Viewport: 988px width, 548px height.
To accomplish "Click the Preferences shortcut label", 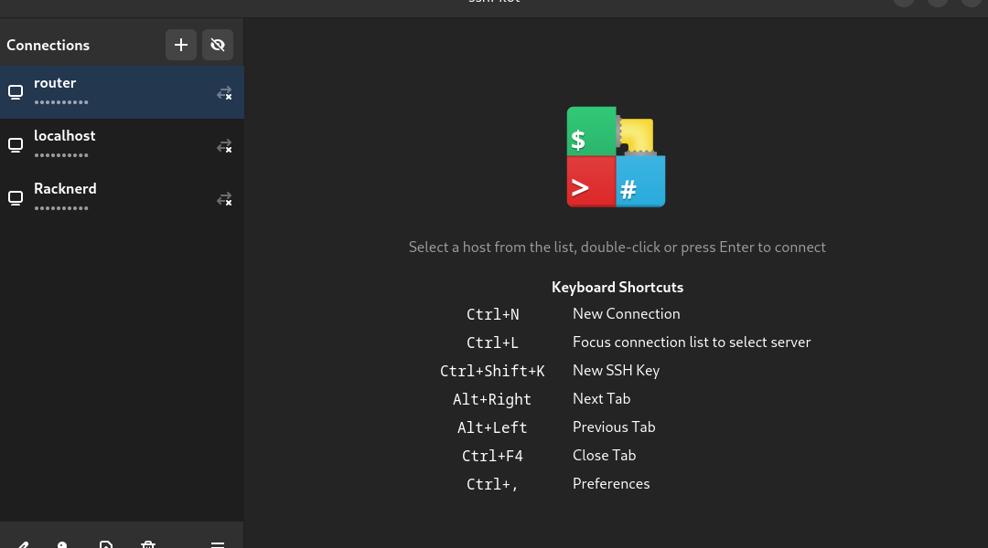I will pyautogui.click(x=611, y=483).
